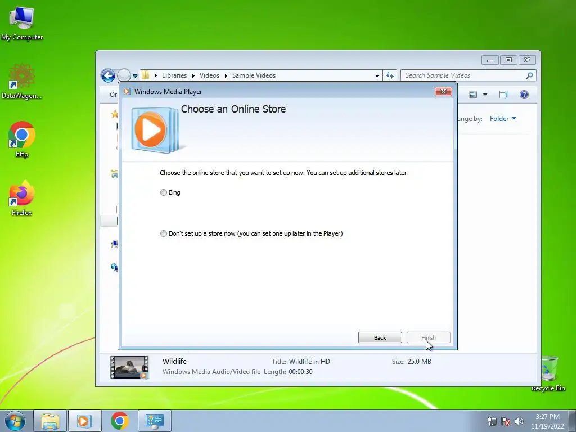Click the volume speaker tray icon
Viewport: 576px width, 432px height.
pyautogui.click(x=519, y=421)
